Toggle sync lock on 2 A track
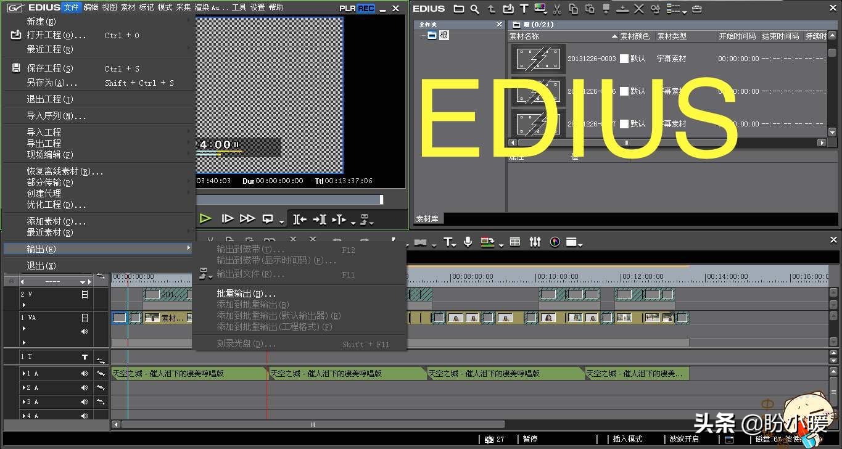842x449 pixels. 101,388
